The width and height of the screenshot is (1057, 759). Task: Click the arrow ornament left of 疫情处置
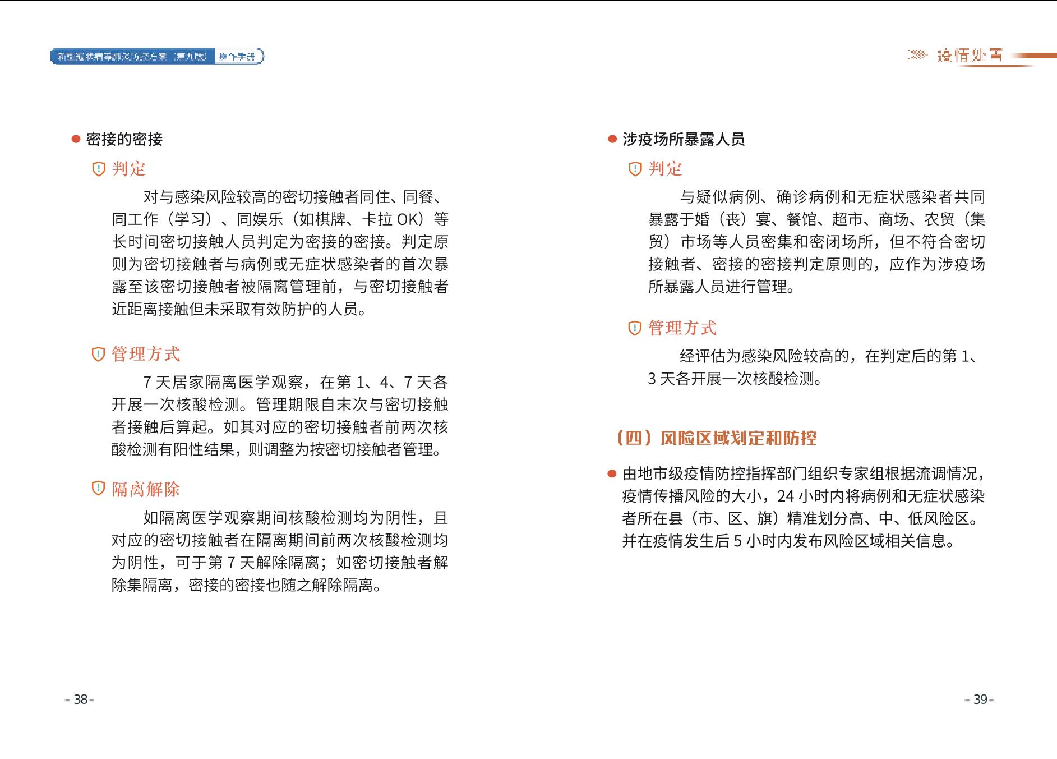pos(917,55)
